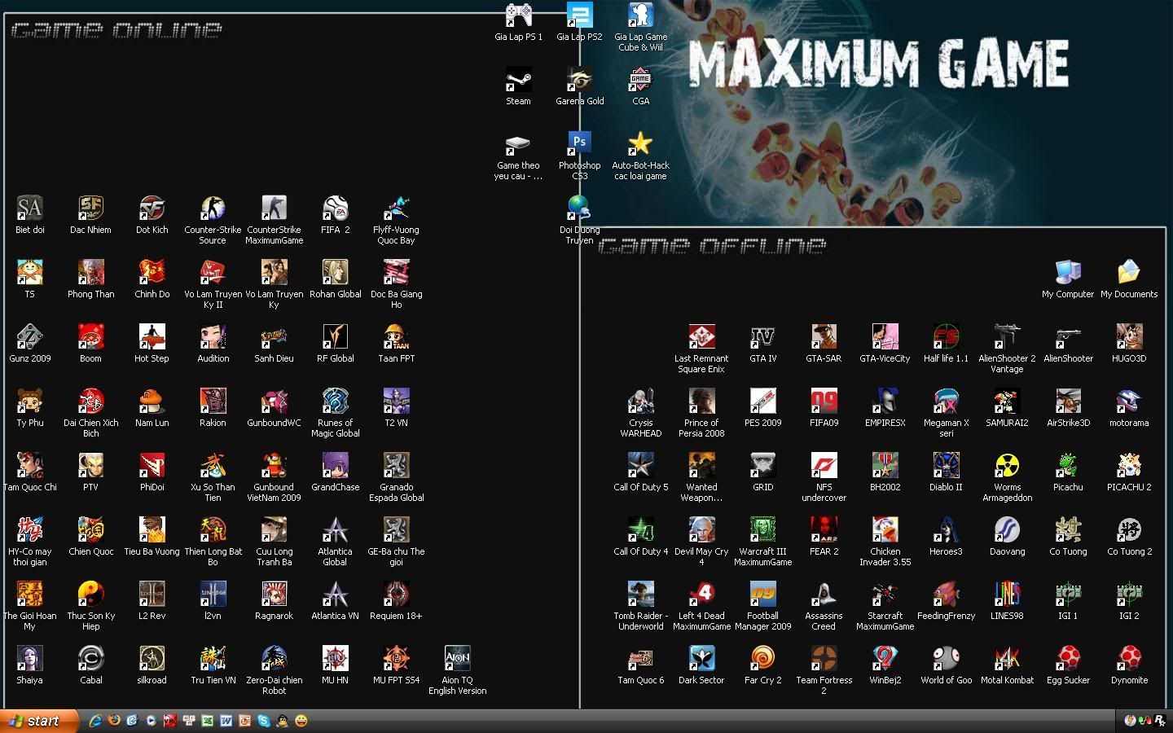Select Vo Lam Truyen Ky II icon
This screenshot has height=733, width=1173.
click(x=213, y=273)
